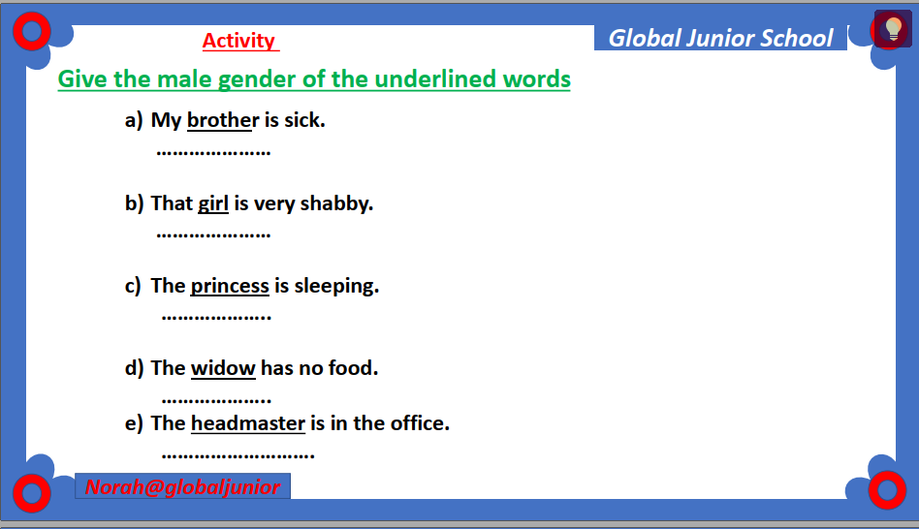Click the dotted answer line under sentence b
The image size is (919, 529).
pyautogui.click(x=213, y=233)
